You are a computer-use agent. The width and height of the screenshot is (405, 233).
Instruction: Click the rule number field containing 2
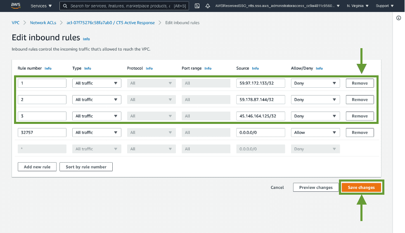tap(42, 100)
